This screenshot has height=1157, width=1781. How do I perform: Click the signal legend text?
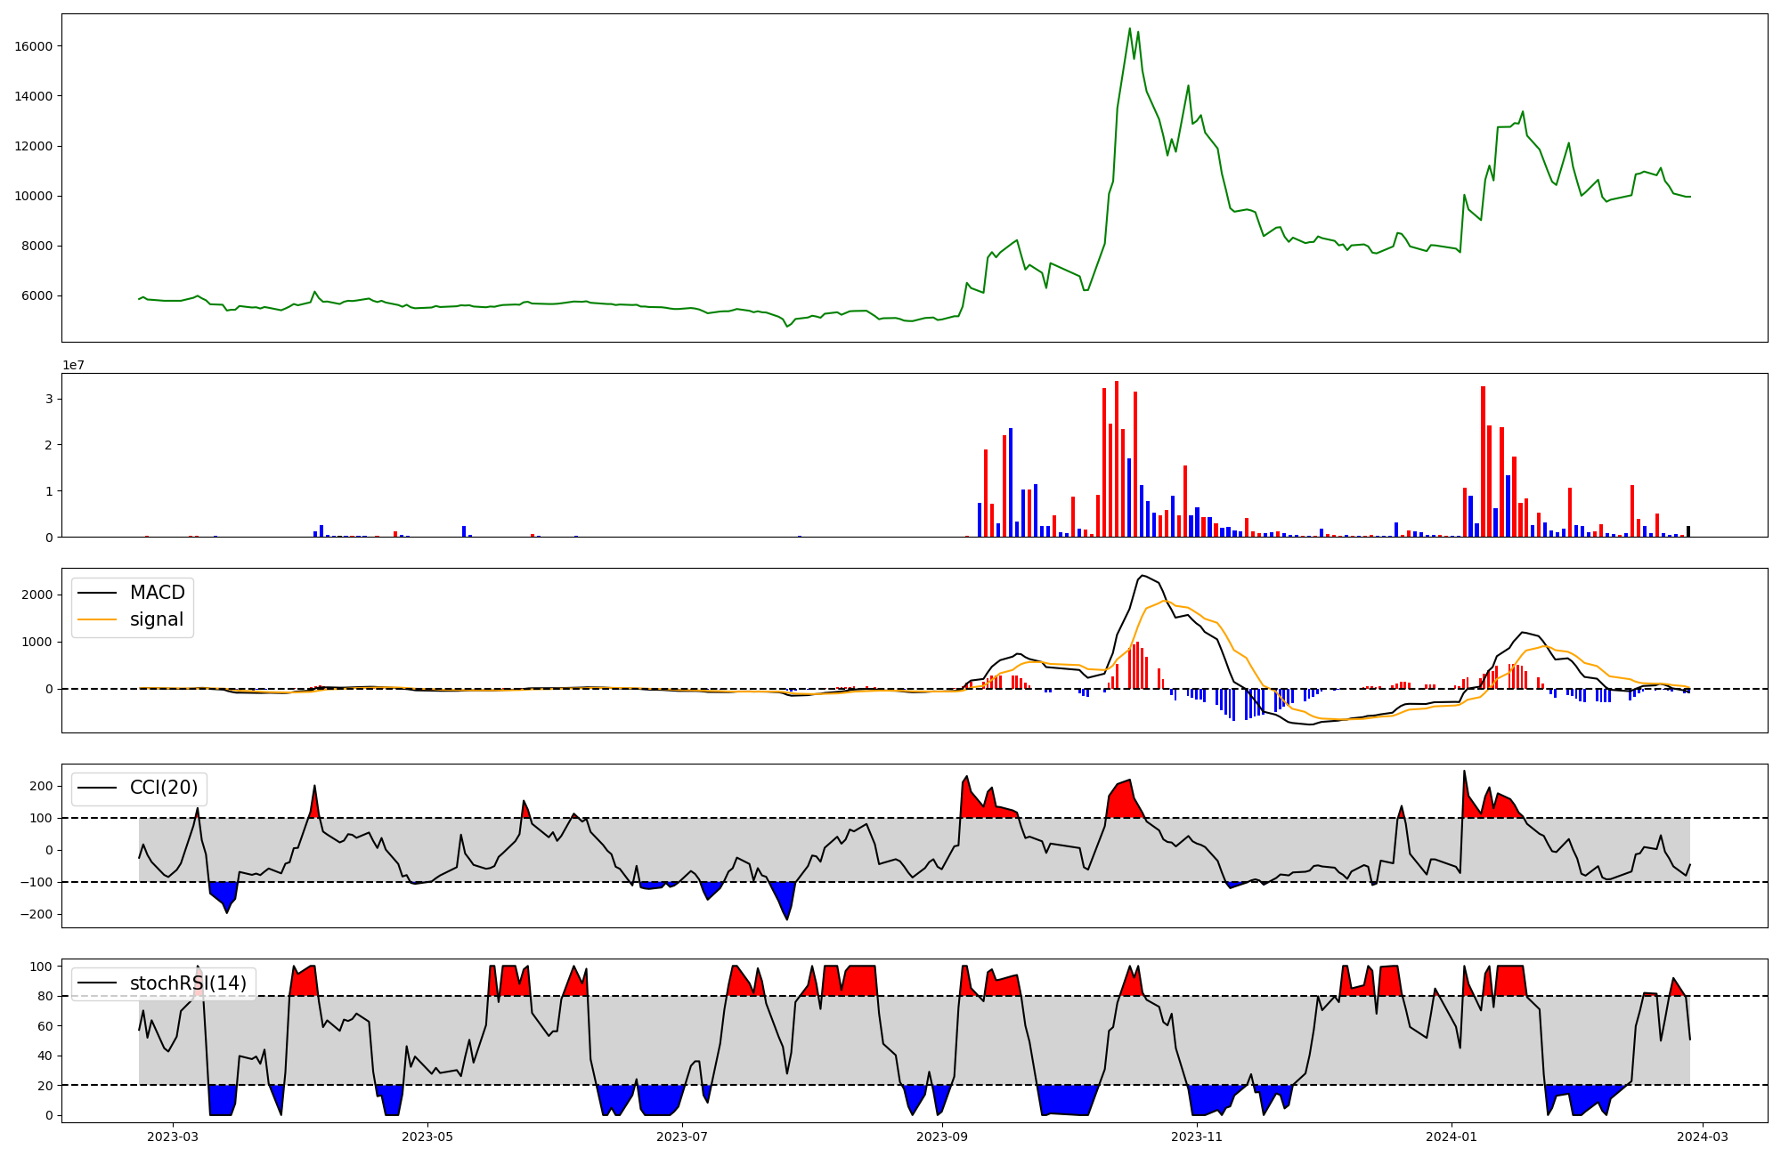tap(156, 619)
